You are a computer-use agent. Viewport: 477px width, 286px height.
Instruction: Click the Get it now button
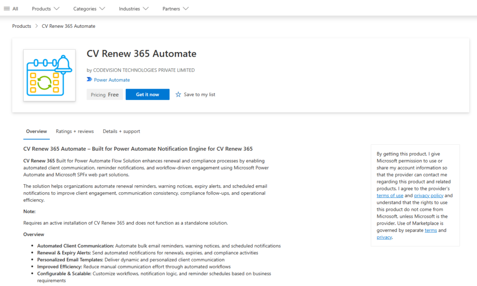click(148, 94)
